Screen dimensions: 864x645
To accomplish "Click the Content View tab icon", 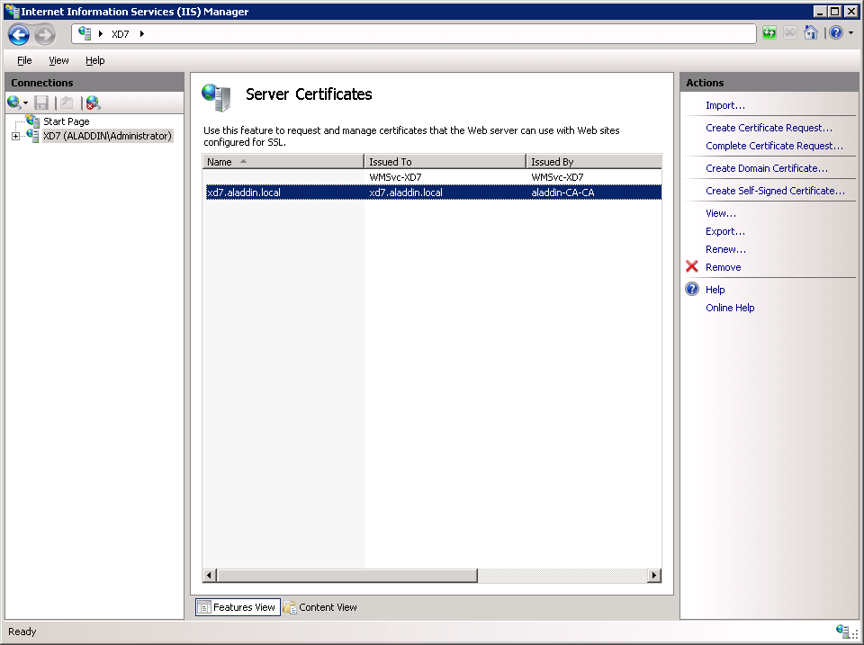I will [290, 607].
